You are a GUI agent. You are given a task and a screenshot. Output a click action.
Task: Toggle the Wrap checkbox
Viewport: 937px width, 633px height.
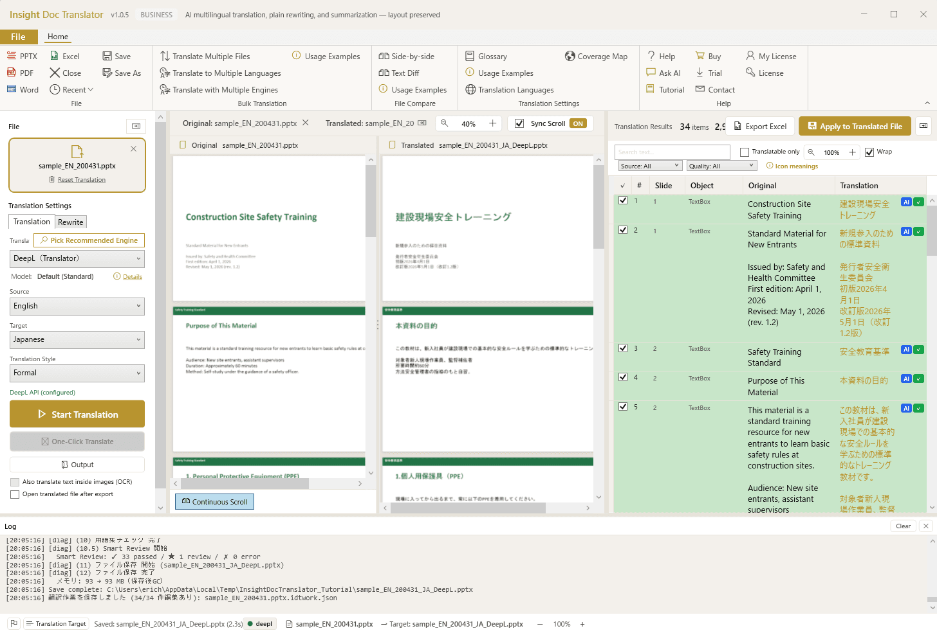click(869, 152)
